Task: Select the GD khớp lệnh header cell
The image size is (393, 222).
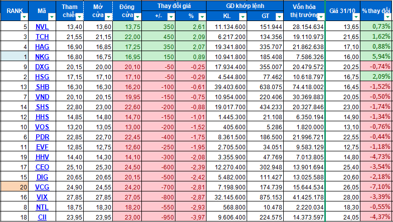Action: pyautogui.click(x=245, y=6)
